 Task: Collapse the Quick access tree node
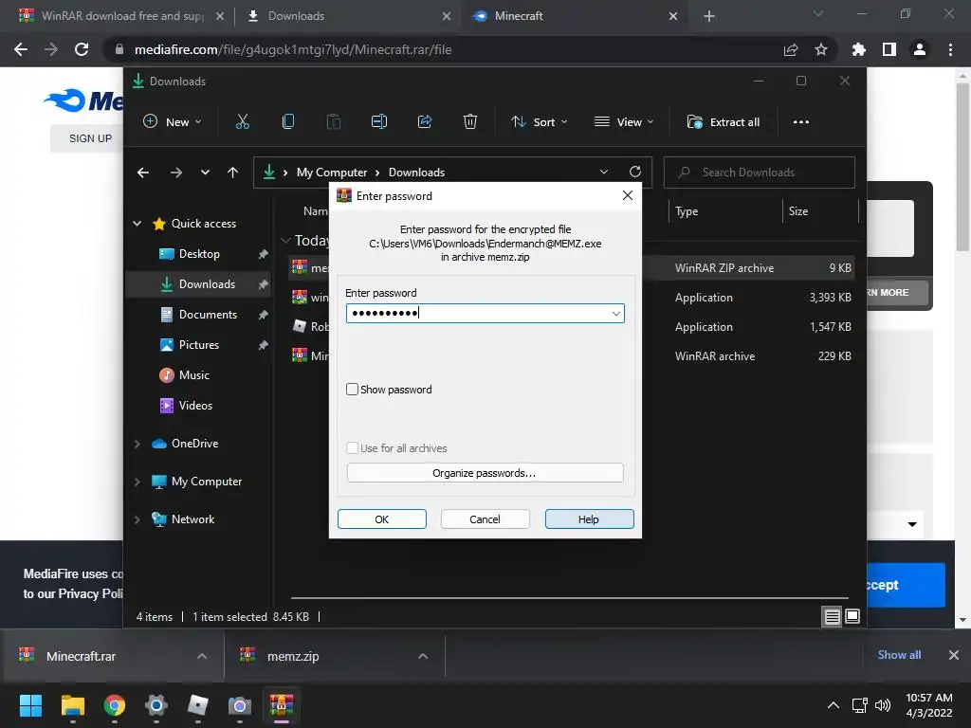(137, 224)
